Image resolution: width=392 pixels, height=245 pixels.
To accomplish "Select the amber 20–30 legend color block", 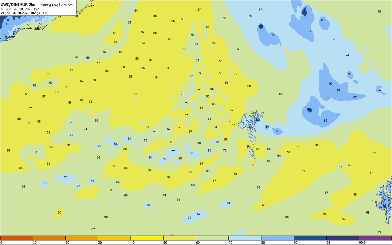I will coord(82,238).
